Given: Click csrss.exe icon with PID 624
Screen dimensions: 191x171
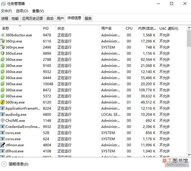Looking at the screenshot, I should [x=3, y=139].
